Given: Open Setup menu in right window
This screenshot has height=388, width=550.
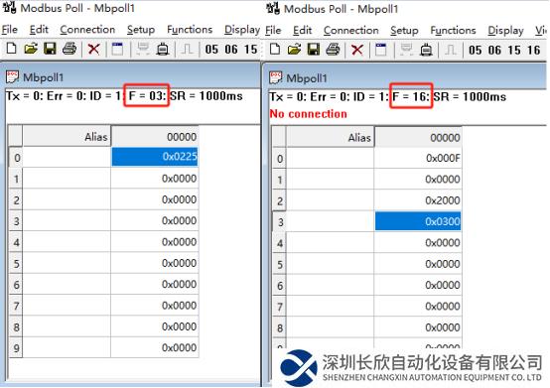Looking at the screenshot, I should (404, 30).
